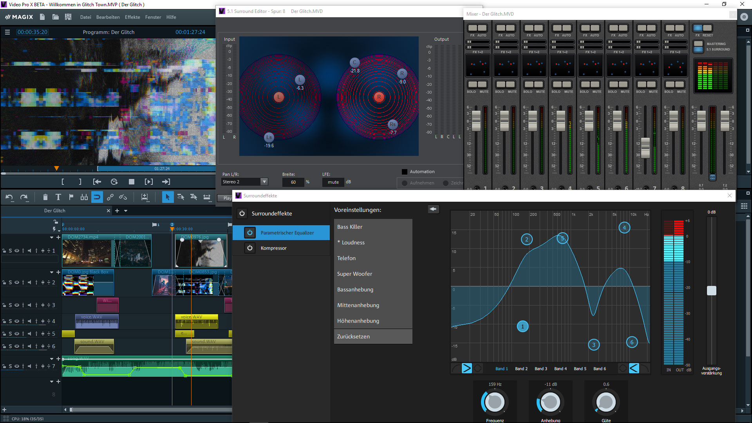Toggle the Kompressor power button

(x=249, y=248)
